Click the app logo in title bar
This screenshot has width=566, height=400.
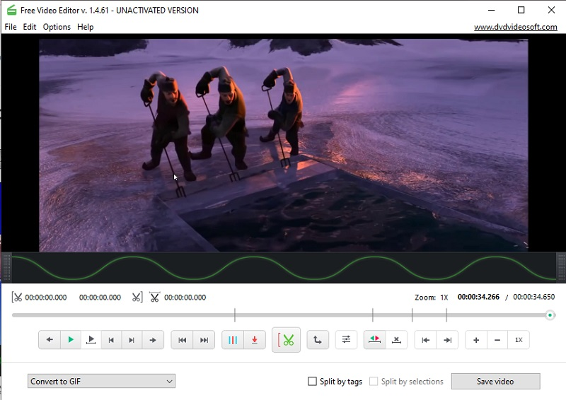[11, 10]
